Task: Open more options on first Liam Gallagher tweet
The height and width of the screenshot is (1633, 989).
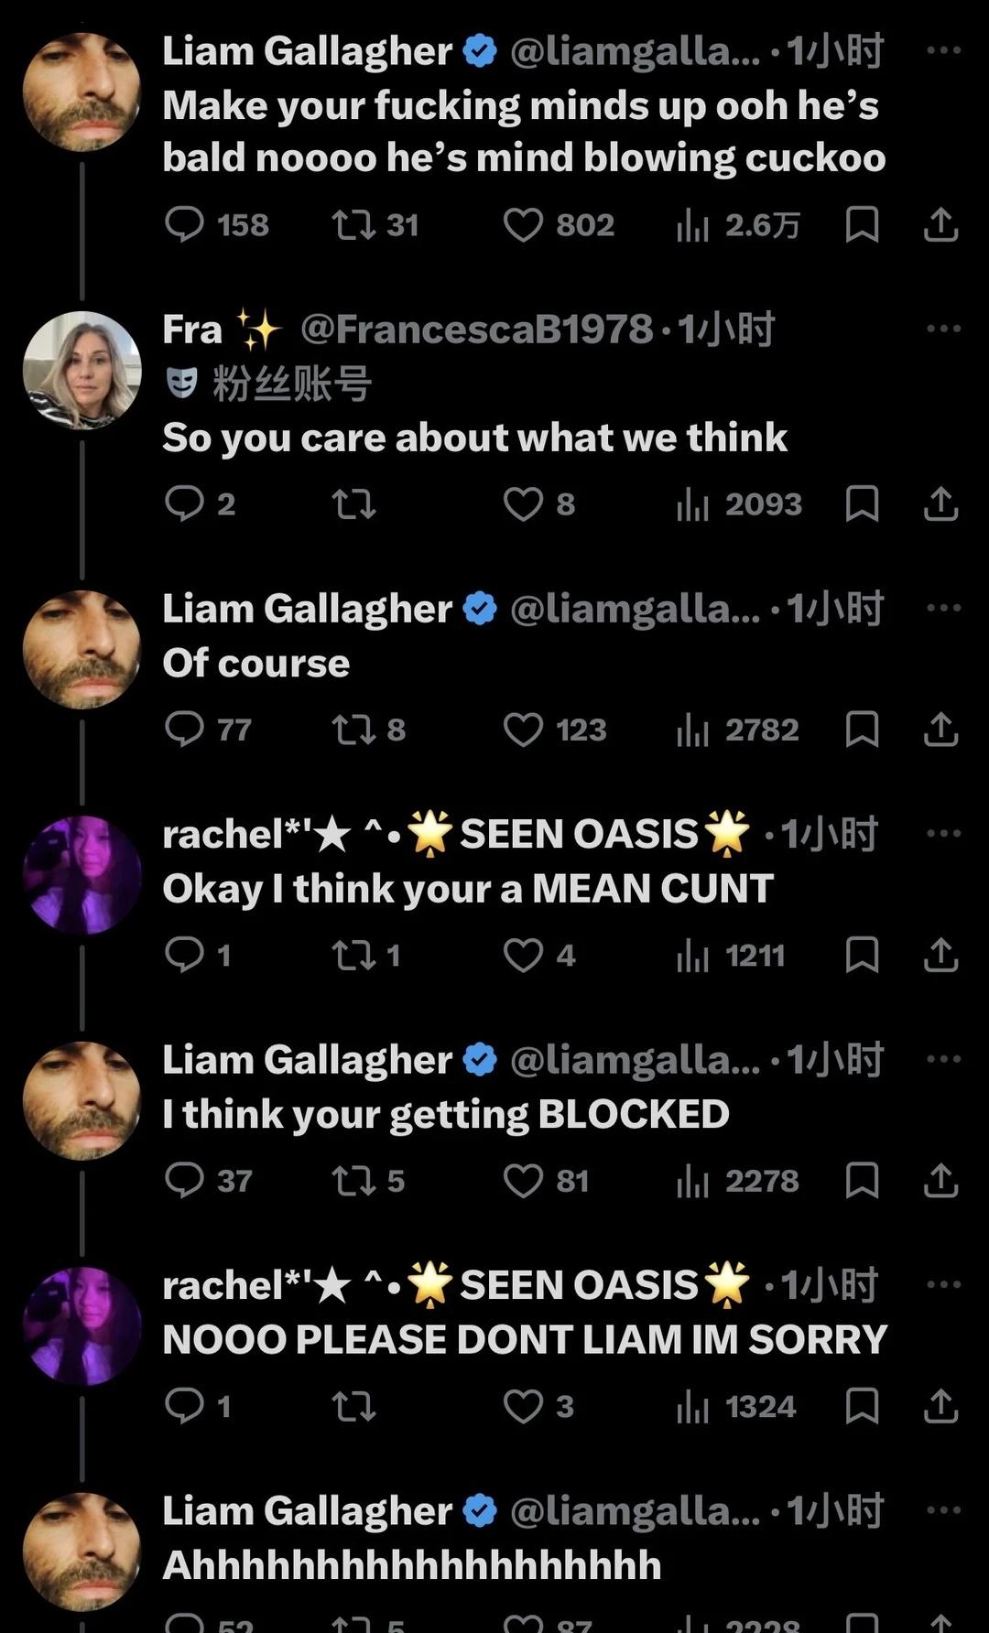Action: click(943, 49)
